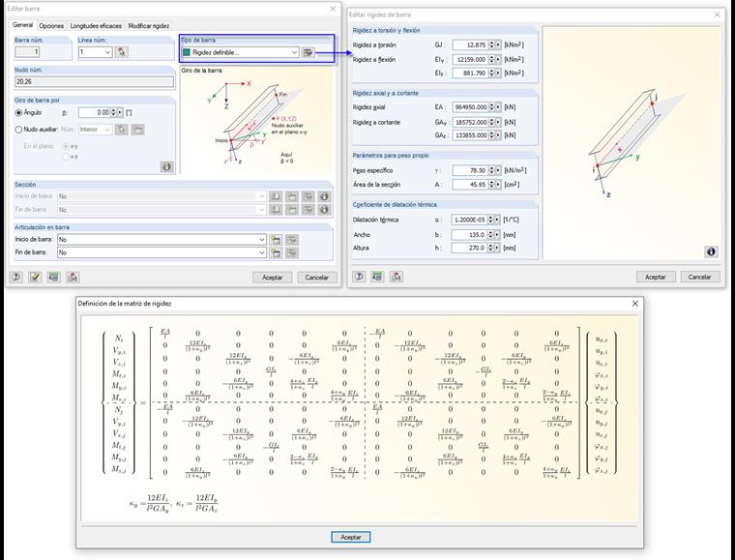735x560 pixels.
Task: Switch to the Opciones tab
Action: 51,26
